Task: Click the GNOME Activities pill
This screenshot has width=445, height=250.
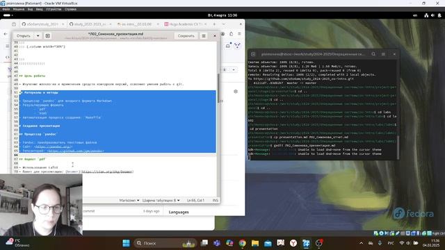Action: 8,15
